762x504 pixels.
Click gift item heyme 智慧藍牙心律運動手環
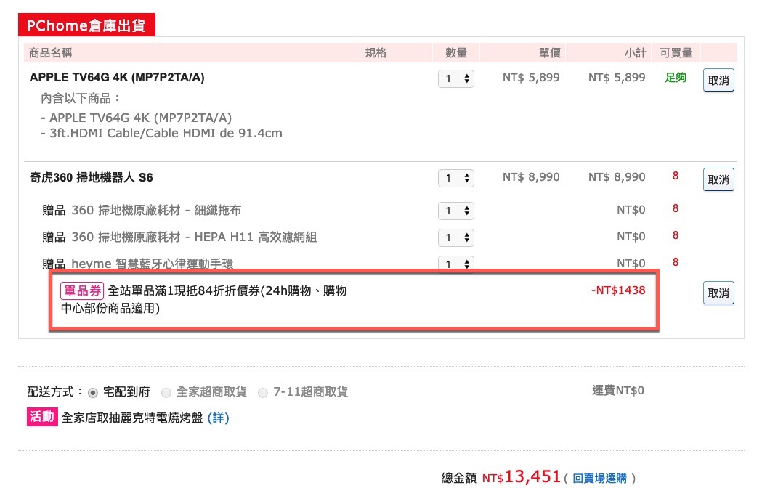152,263
